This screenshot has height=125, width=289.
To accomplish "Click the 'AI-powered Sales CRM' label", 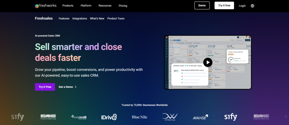I will coord(47,36).
